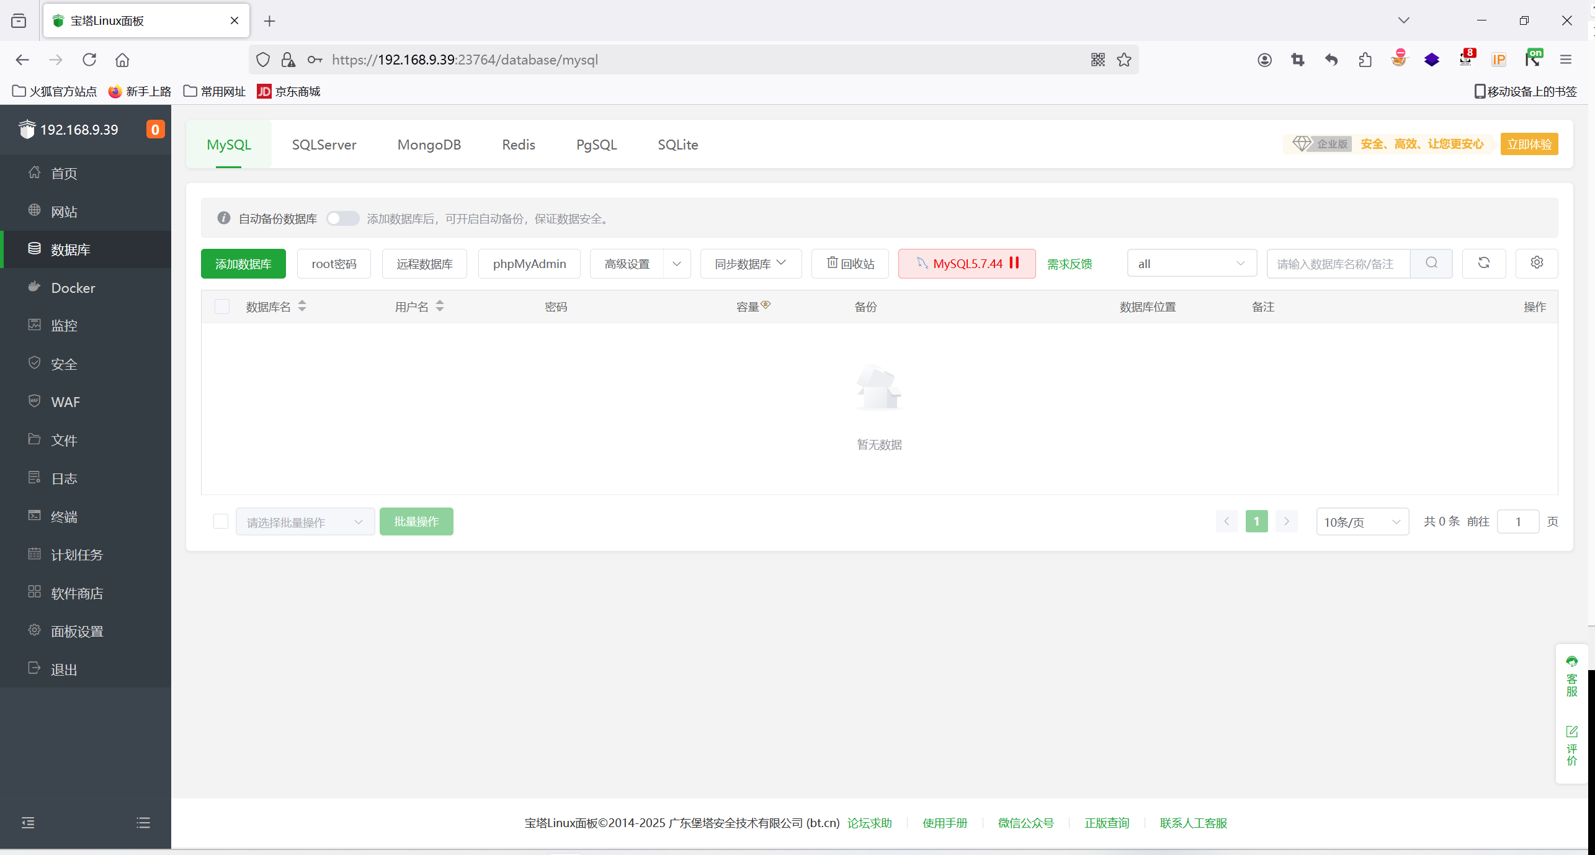Check the select-all checkbox in table header
The height and width of the screenshot is (855, 1595).
[x=221, y=307]
